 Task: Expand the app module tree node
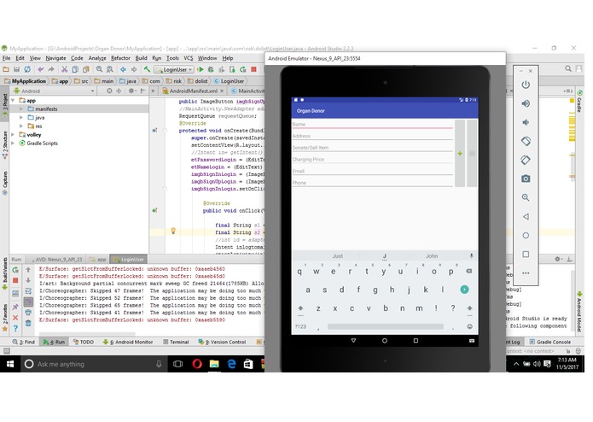[x=14, y=100]
